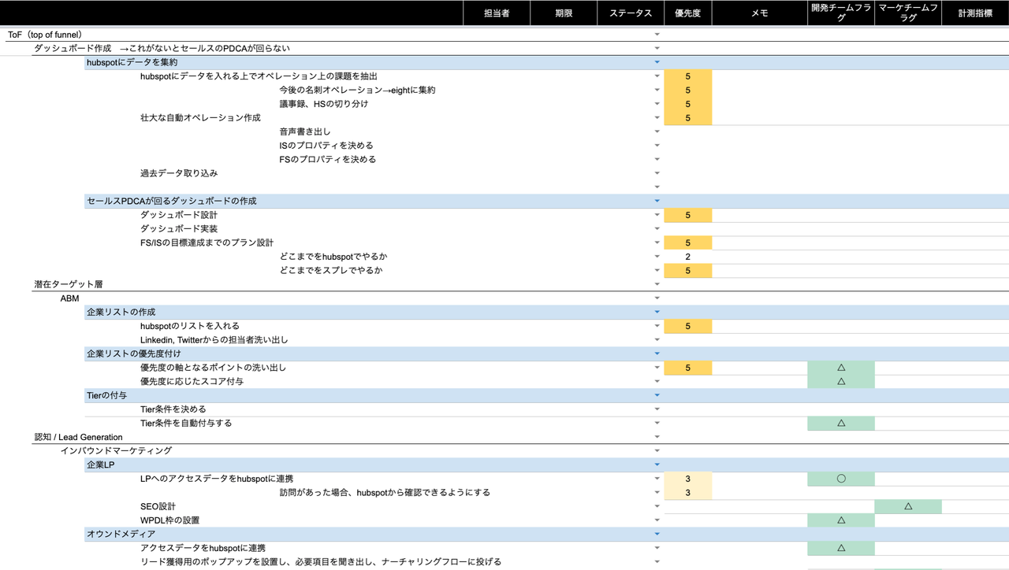Screen dimensions: 1009x570
Task: Open status dropdown for ABM row
Action: (x=657, y=298)
